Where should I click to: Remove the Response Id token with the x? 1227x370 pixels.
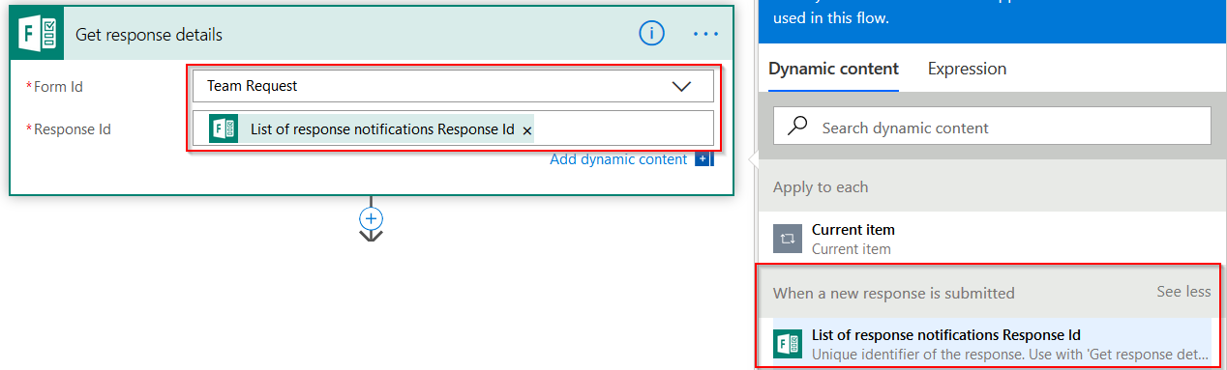527,129
